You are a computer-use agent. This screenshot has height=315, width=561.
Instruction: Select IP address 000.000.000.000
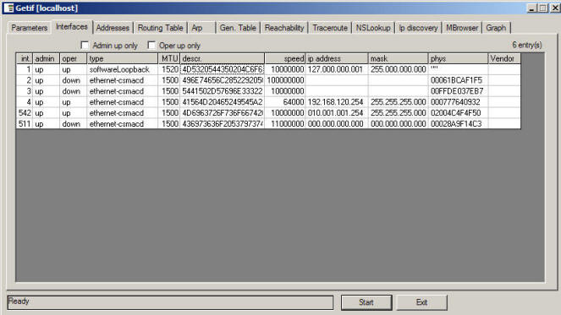[x=337, y=124]
